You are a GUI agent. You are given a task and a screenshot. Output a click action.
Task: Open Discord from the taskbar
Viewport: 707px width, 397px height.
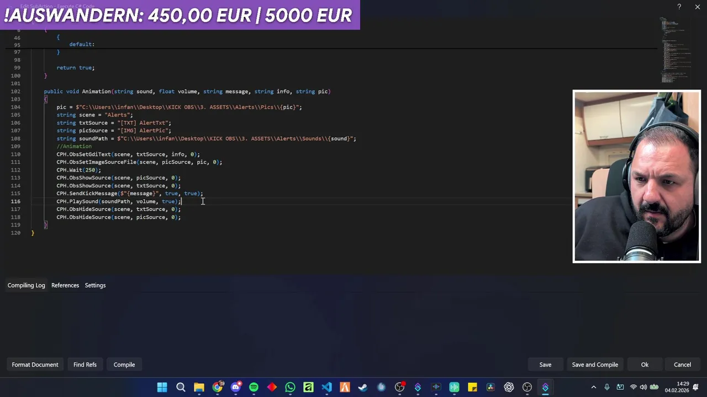click(235, 387)
